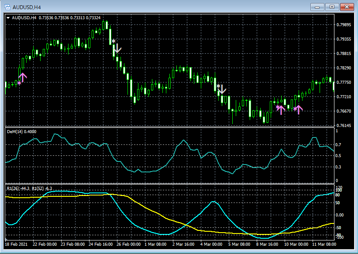Expand the triangle menu beside AUDUSD,H4 label
Screen dimensions: 358x254
coord(9,18)
